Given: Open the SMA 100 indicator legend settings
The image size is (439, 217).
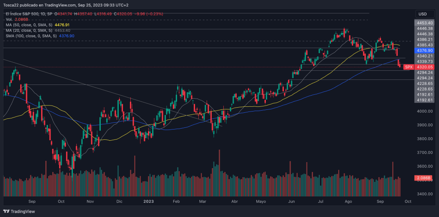Looking at the screenshot, I should [31, 36].
